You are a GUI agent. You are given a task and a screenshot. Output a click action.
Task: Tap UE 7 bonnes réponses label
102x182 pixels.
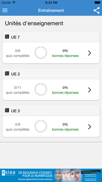click(65, 56)
